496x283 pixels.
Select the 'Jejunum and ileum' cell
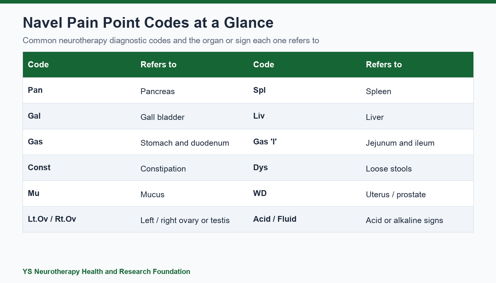click(x=417, y=142)
